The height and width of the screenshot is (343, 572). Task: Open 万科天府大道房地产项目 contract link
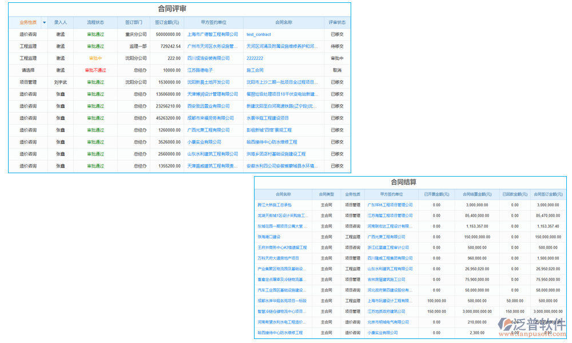coord(278,258)
